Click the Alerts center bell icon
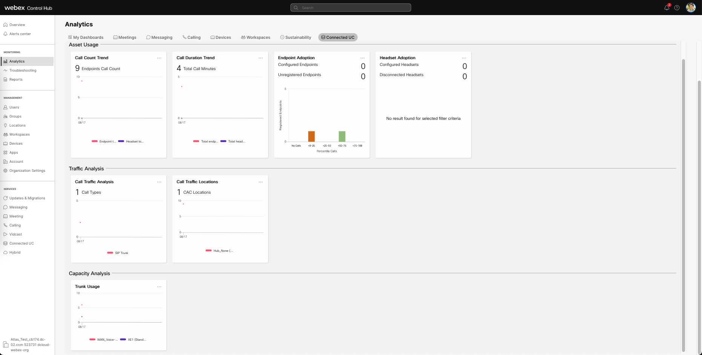The width and height of the screenshot is (702, 355). point(5,34)
